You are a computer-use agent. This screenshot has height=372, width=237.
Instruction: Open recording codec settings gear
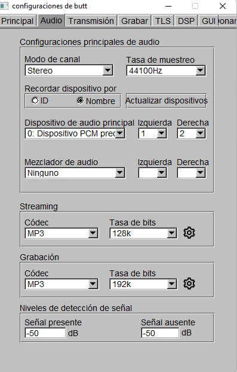click(189, 283)
